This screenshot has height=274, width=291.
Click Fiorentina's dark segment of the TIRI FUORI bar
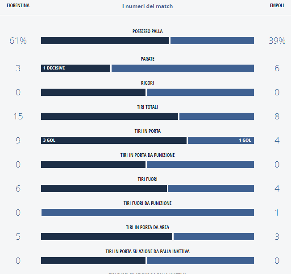pyautogui.click(x=104, y=188)
